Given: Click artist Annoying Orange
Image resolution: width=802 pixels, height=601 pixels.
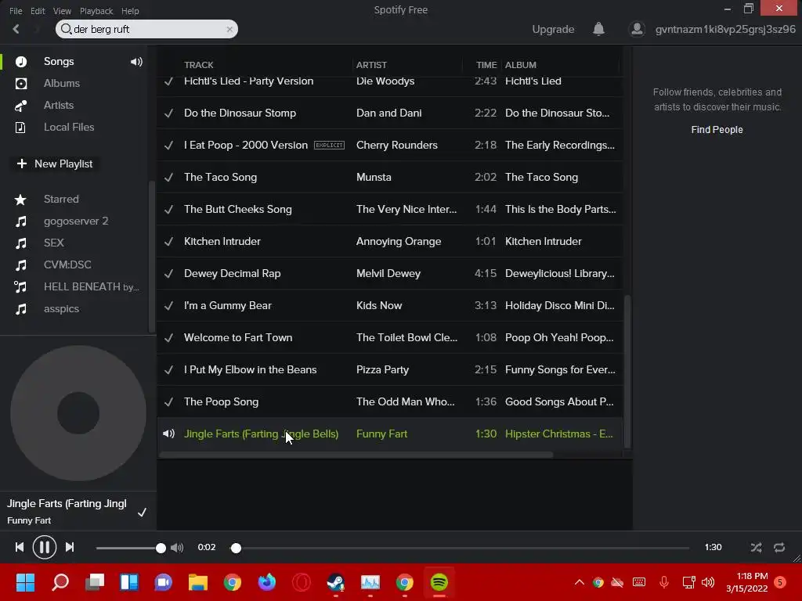Looking at the screenshot, I should click(x=399, y=241).
